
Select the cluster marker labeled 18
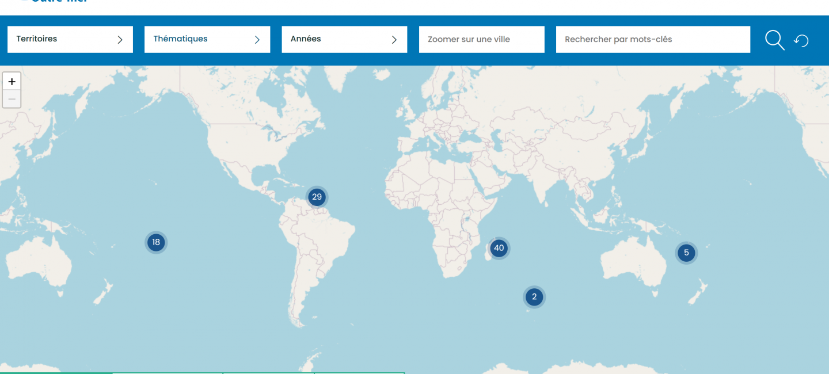tap(156, 242)
